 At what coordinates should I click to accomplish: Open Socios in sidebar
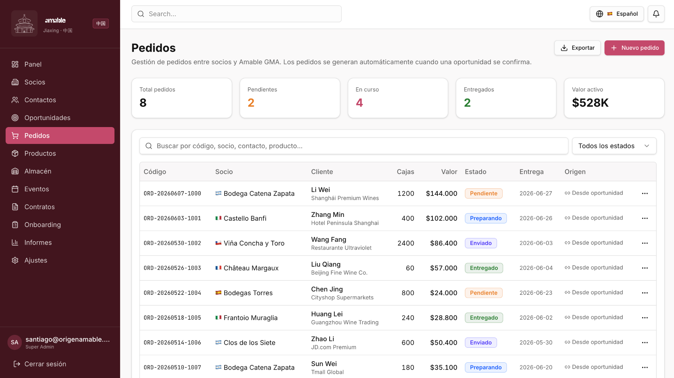[60, 82]
